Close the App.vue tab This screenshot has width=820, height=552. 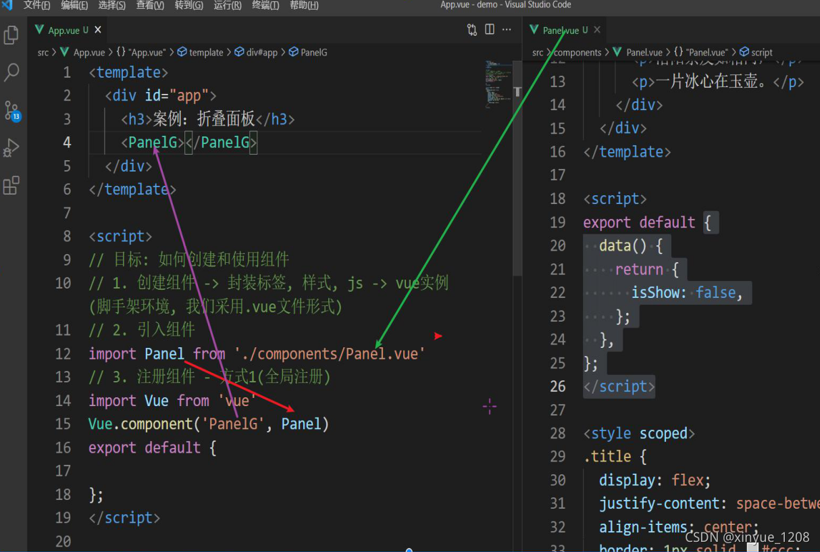pos(98,30)
